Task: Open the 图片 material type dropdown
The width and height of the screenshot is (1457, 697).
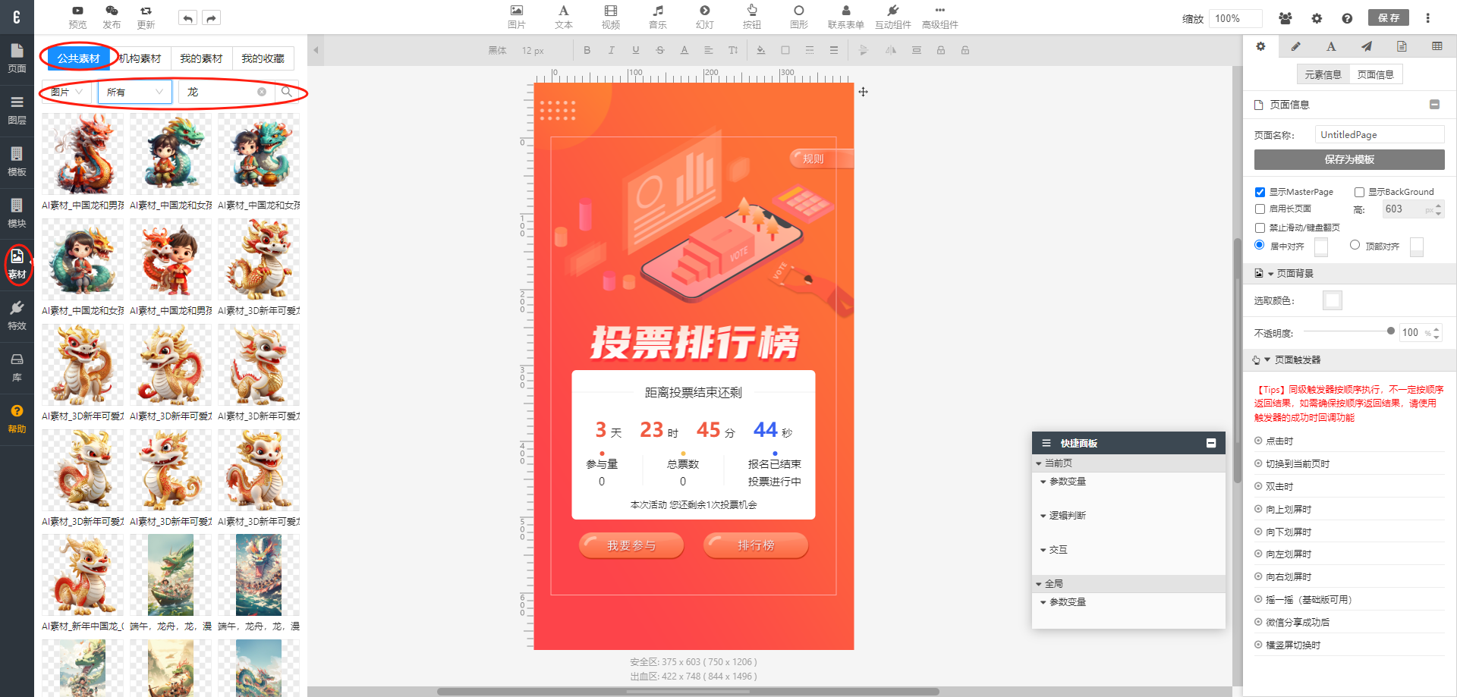Action: [x=68, y=92]
